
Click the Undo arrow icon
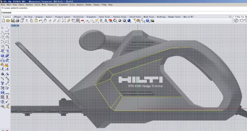(41, 21)
